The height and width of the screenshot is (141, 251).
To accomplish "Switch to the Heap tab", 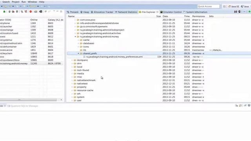I will tap(85, 12).
